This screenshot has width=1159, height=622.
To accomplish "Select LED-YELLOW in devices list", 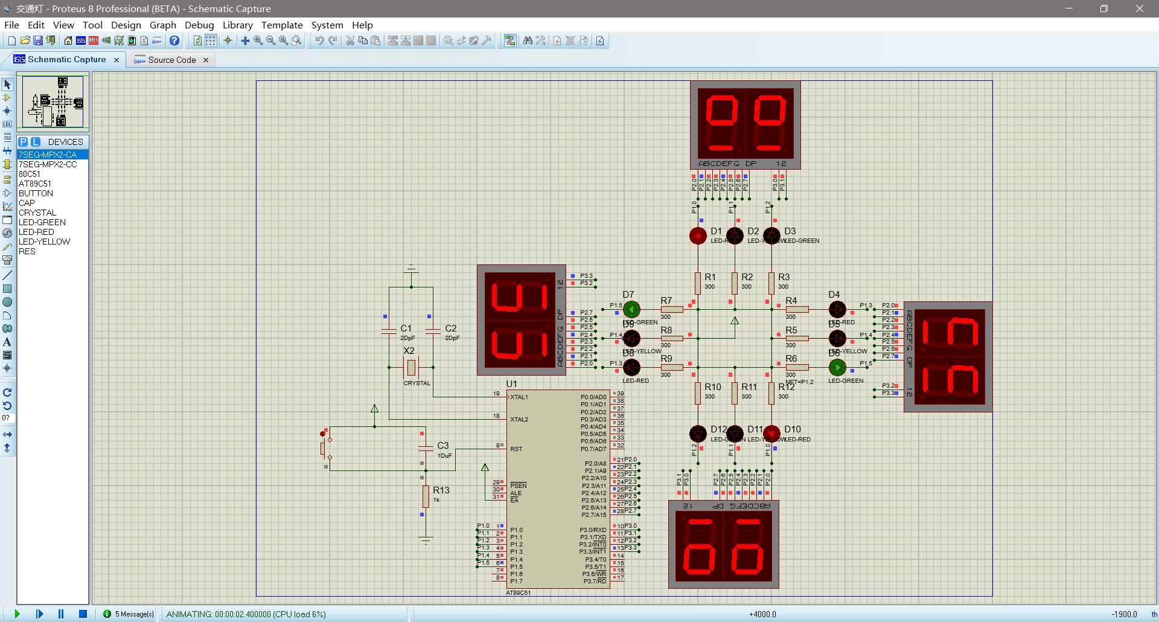I will coord(53,242).
